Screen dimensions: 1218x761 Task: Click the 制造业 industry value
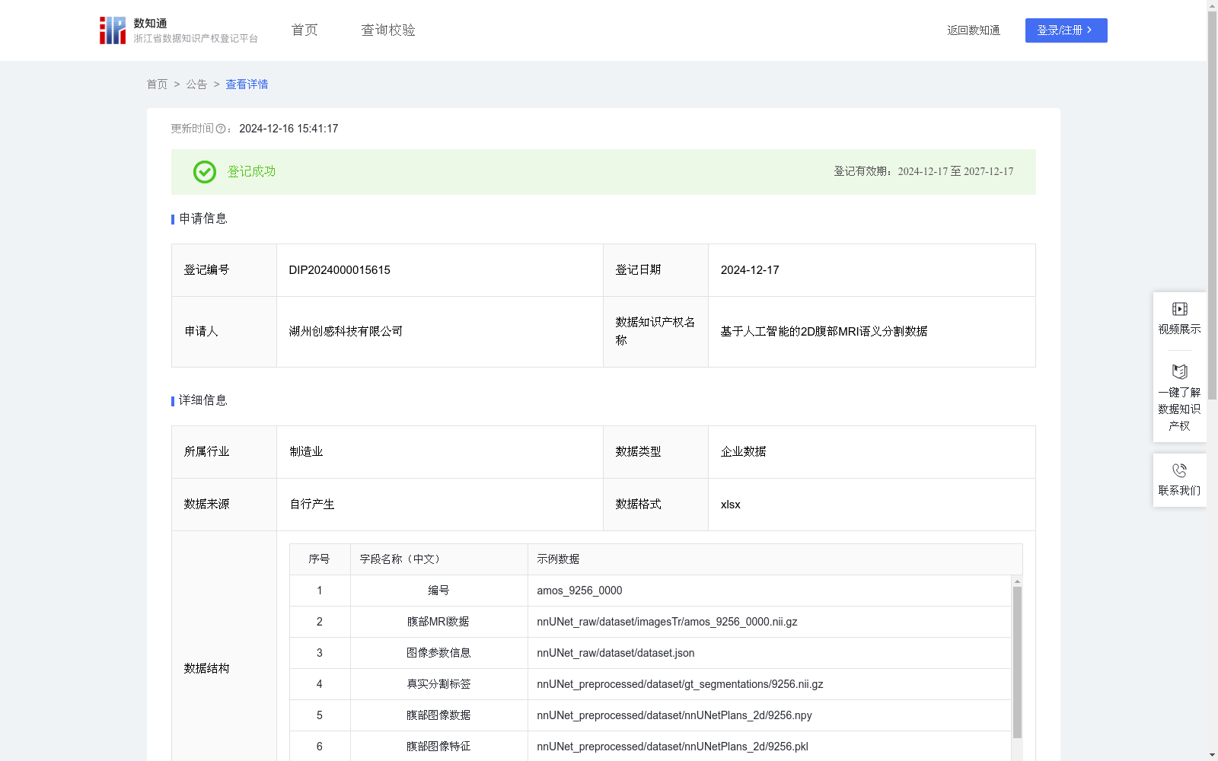click(x=306, y=452)
